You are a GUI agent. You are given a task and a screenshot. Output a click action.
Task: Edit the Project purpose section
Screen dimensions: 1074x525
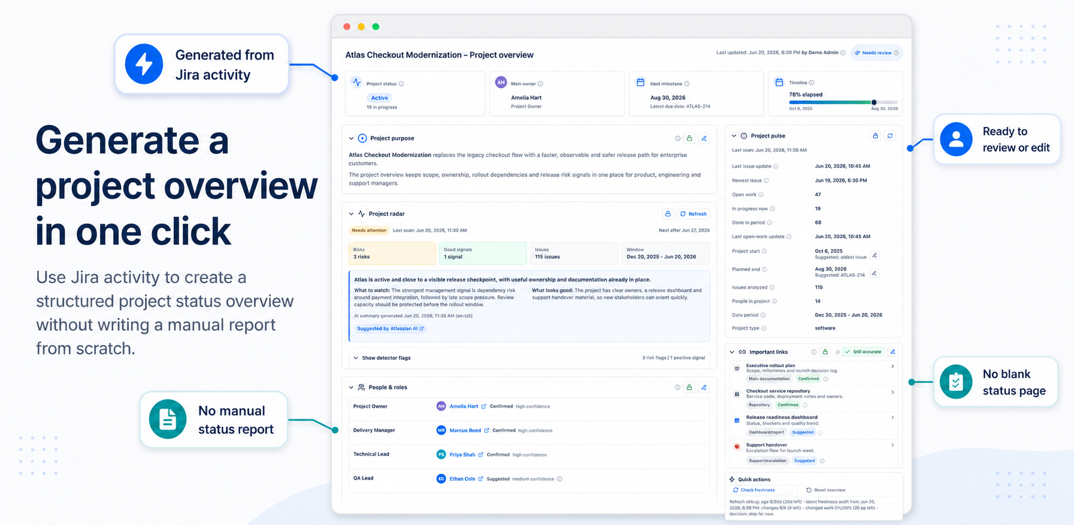pyautogui.click(x=704, y=138)
